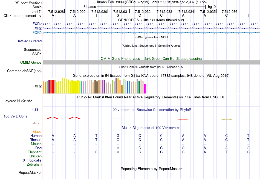Click the Layered H3K27Ac track label
The width and height of the screenshot is (260, 179).
pos(18,101)
